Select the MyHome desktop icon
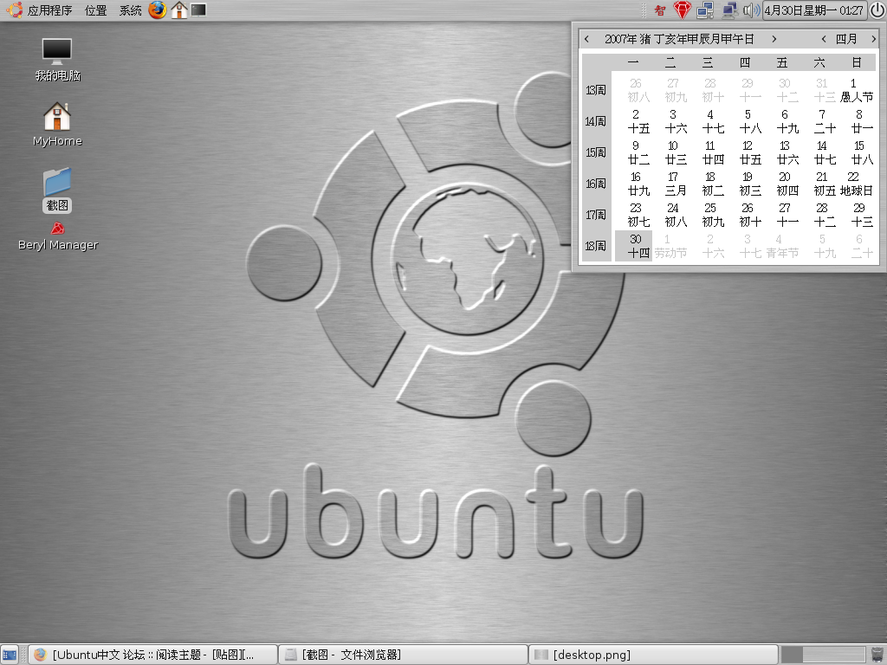The image size is (887, 665). pyautogui.click(x=57, y=125)
